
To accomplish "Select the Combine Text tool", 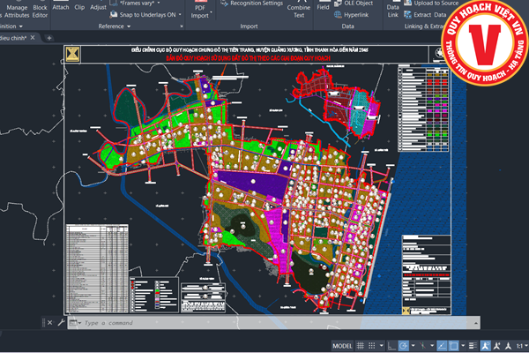I will pos(298,11).
